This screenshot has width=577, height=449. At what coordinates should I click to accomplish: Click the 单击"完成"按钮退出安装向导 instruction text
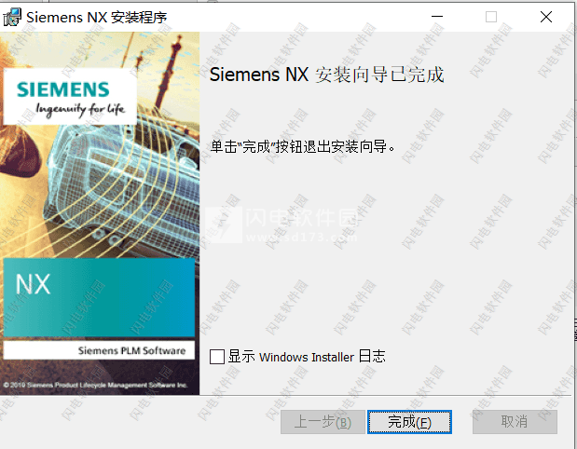pyautogui.click(x=303, y=146)
